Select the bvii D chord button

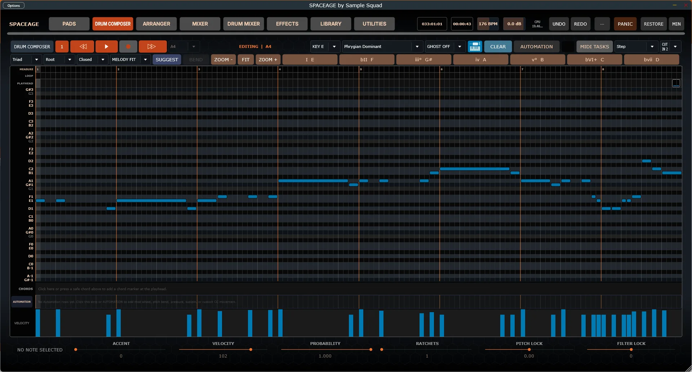[x=652, y=59]
